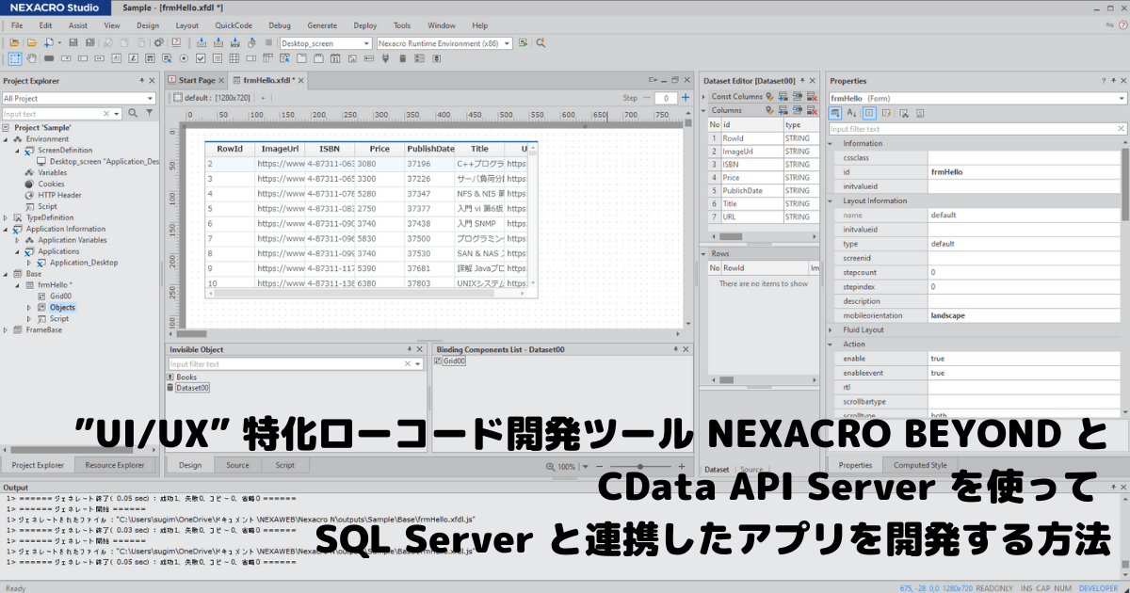Toggle pin on Properties panel
Image resolution: width=1130 pixels, height=593 pixels.
1113,81
